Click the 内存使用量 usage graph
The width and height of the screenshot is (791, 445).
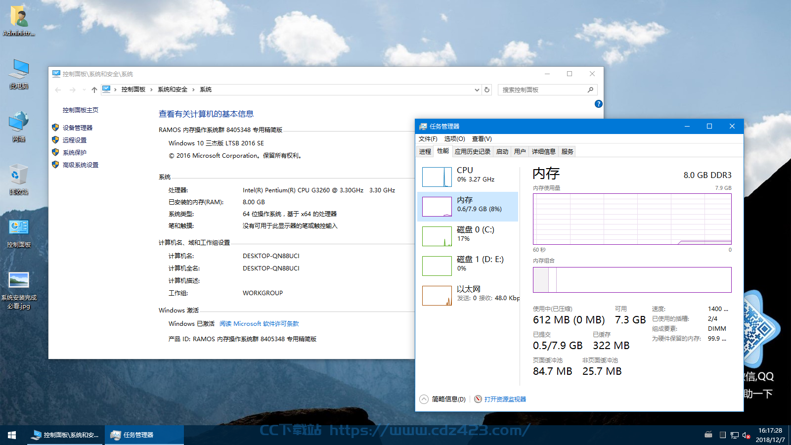pyautogui.click(x=632, y=219)
